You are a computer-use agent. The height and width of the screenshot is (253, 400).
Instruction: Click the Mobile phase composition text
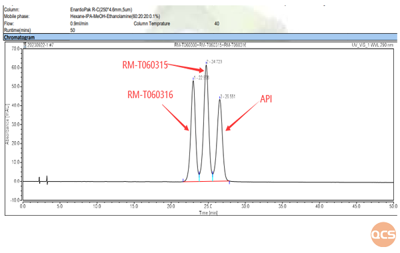click(x=115, y=16)
